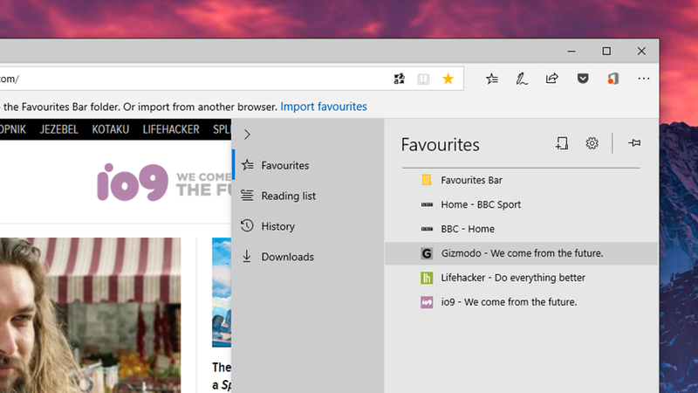Open reading view book icon
The width and height of the screenshot is (698, 393).
423,79
